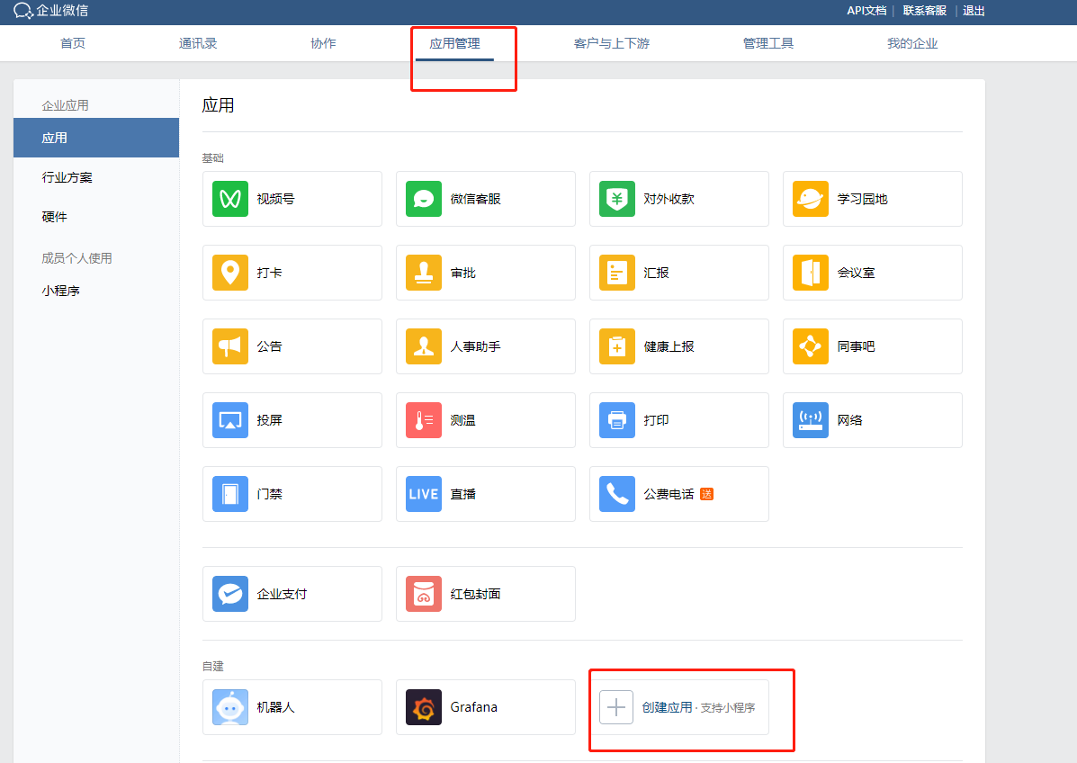Click the 退出 logout link

click(x=974, y=11)
